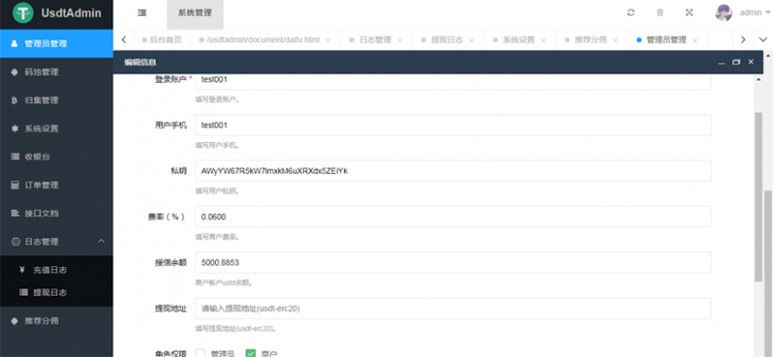
Task: Open 订单管理 in the sidebar
Action: pos(57,185)
